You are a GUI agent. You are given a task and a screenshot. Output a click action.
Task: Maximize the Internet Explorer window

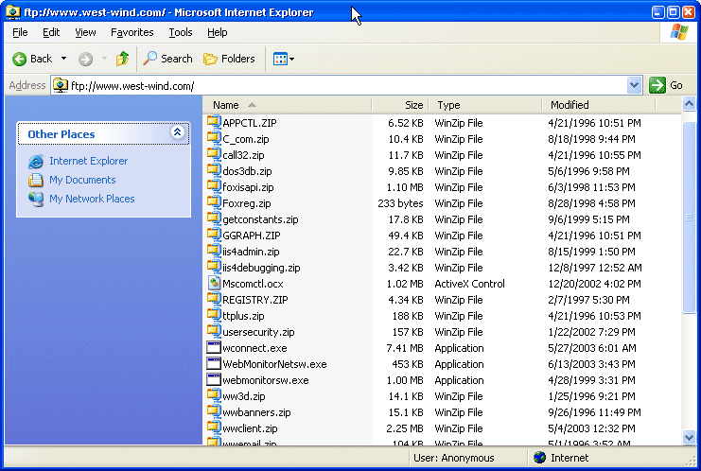(x=674, y=12)
